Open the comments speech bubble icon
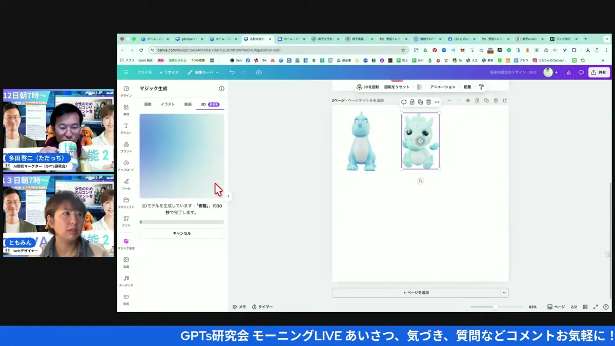The width and height of the screenshot is (615, 346). pos(581,72)
